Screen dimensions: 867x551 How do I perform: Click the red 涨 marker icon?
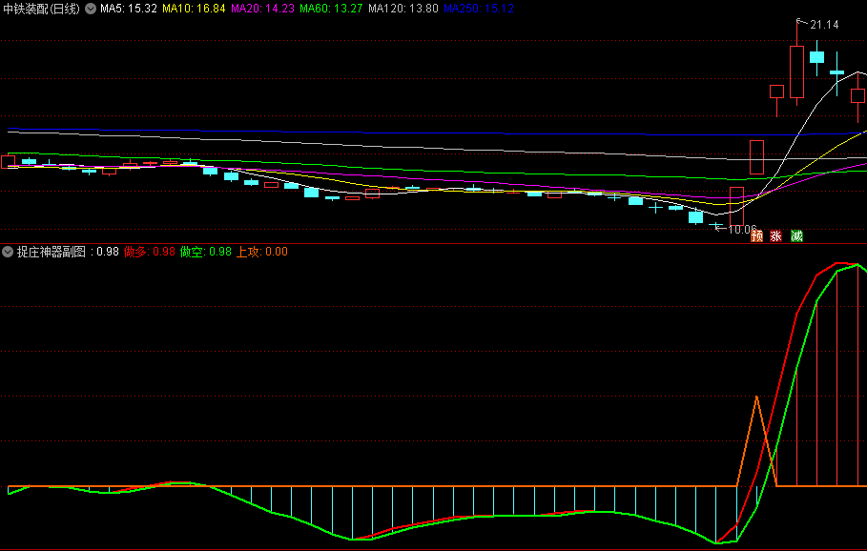(776, 235)
